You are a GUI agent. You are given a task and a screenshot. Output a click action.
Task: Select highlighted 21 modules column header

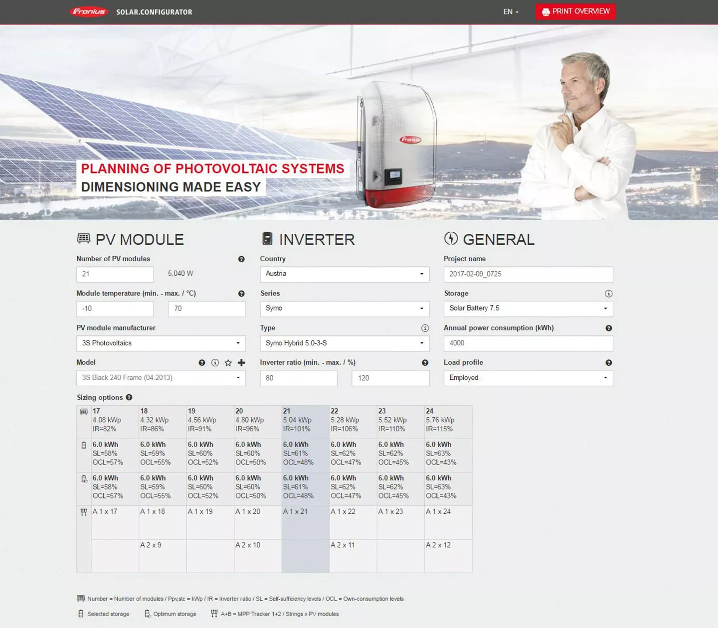click(x=305, y=422)
